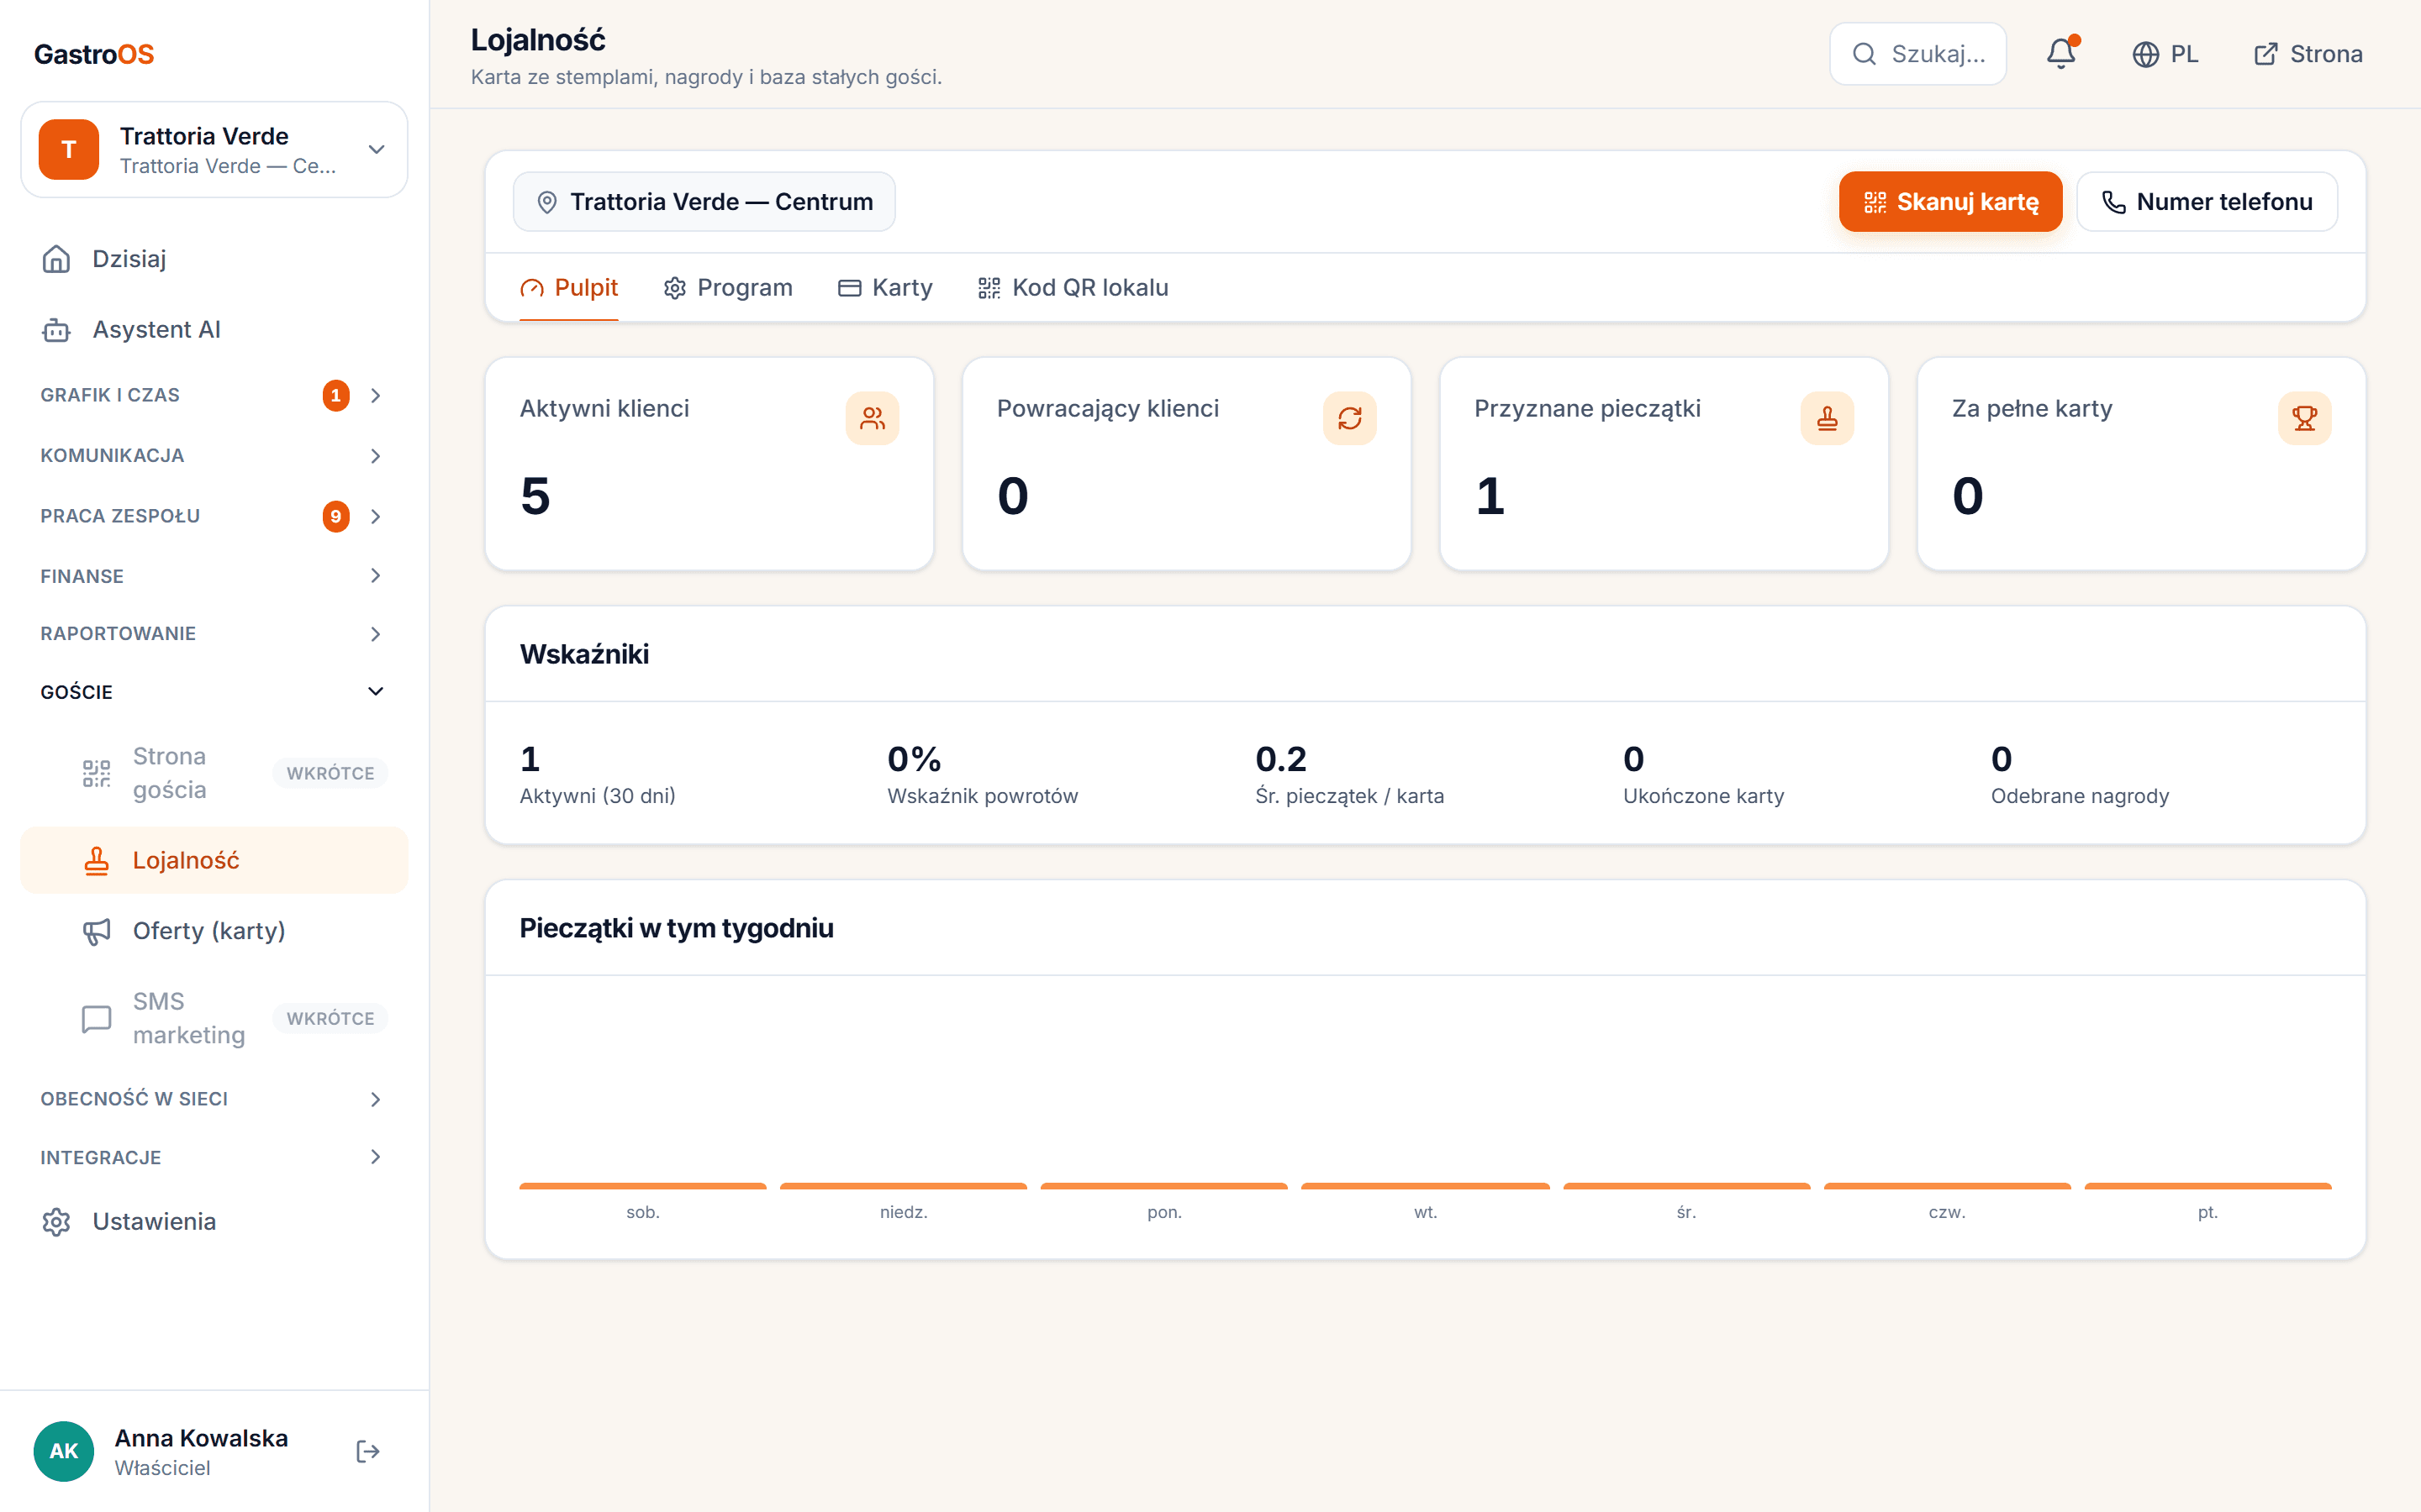Click the Skanuj kartę button

tap(1949, 202)
